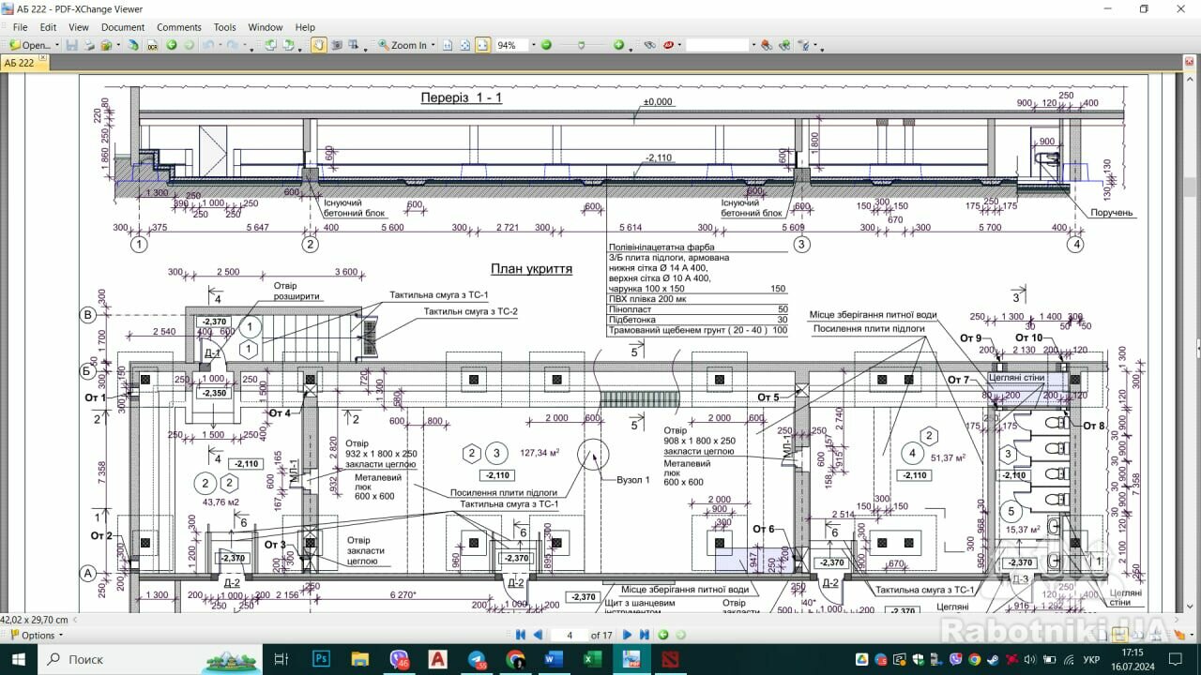1201x675 pixels.
Task: Open the Help menu
Action: 305,27
